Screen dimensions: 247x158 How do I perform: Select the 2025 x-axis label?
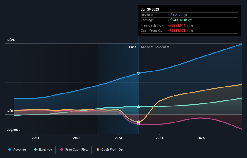pos(201,138)
